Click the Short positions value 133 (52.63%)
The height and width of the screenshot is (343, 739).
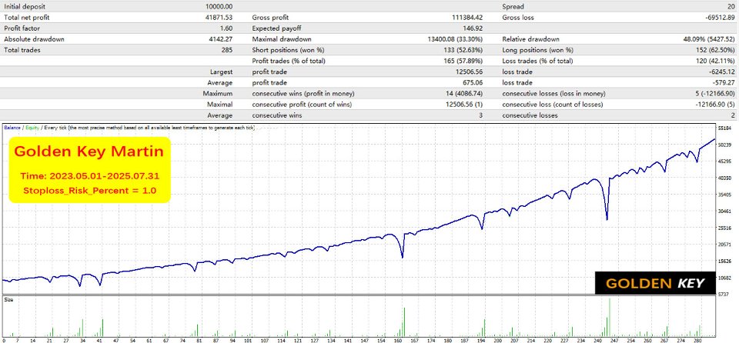(463, 50)
